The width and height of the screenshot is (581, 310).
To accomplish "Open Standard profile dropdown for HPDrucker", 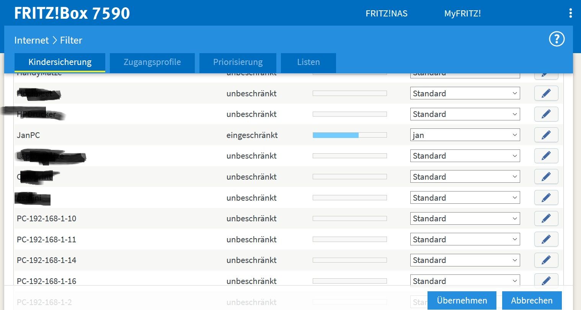I will [465, 114].
